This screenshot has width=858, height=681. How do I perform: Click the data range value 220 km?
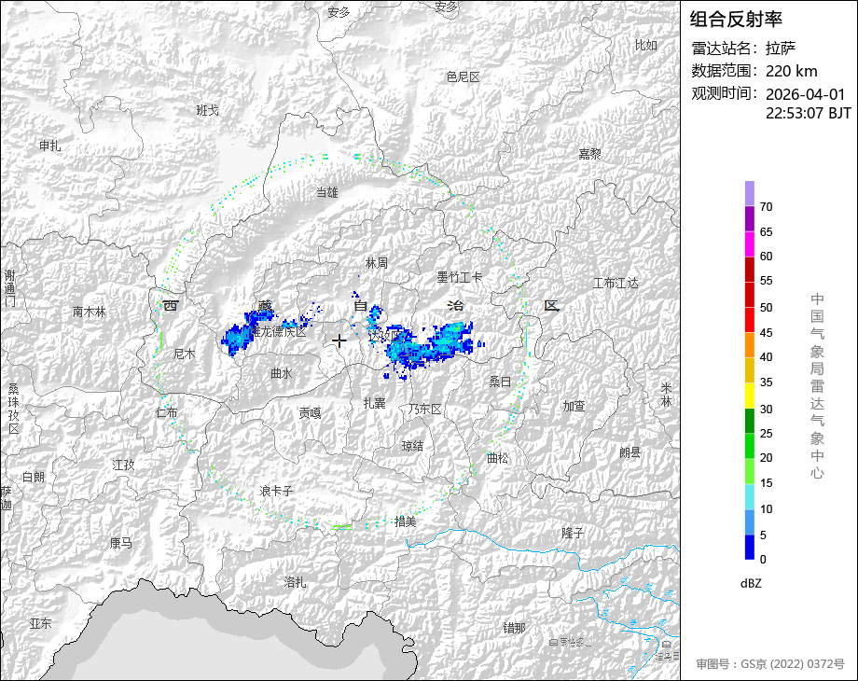791,71
